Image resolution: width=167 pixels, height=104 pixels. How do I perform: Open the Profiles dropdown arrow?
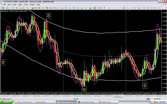(9, 8)
